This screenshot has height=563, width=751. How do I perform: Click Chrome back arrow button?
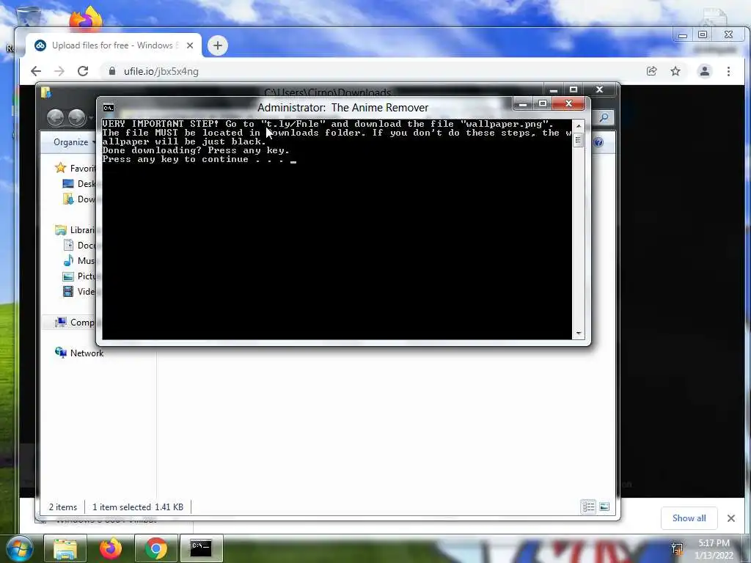click(36, 71)
